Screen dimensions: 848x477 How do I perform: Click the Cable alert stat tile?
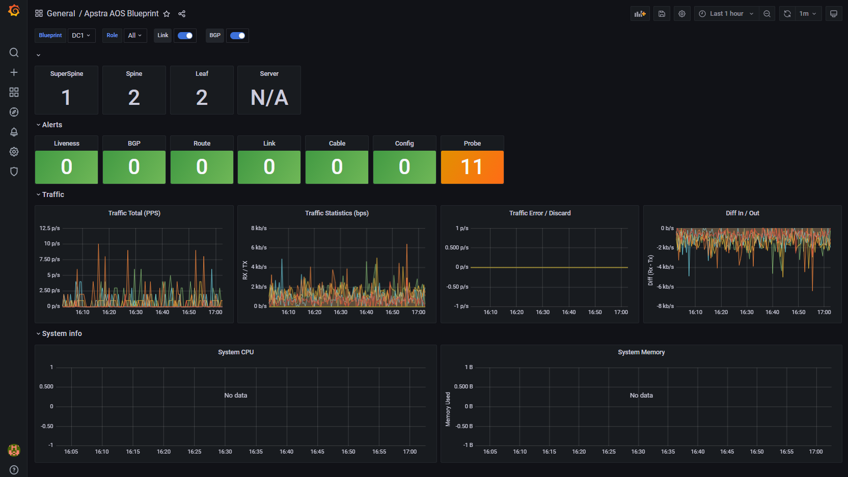(337, 167)
